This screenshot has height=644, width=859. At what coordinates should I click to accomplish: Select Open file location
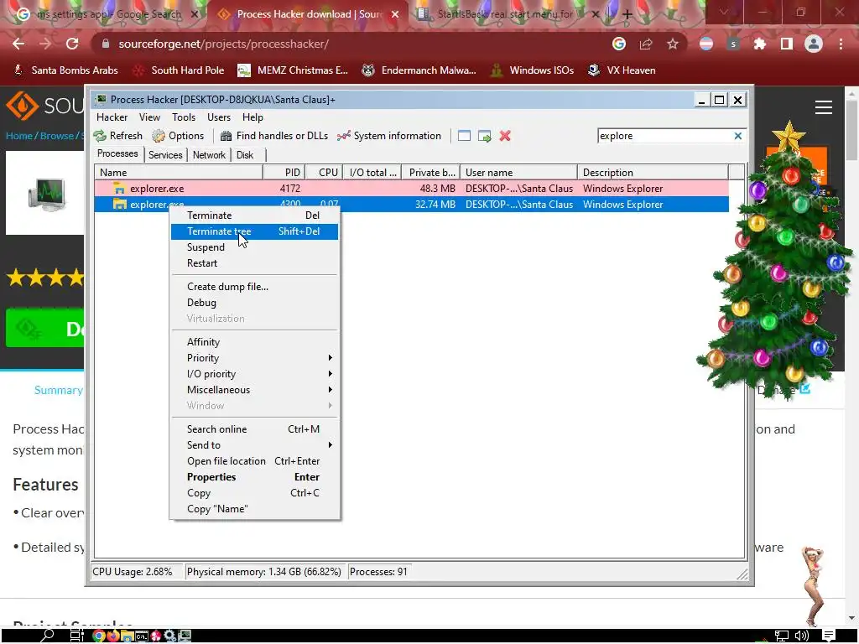[255, 460]
